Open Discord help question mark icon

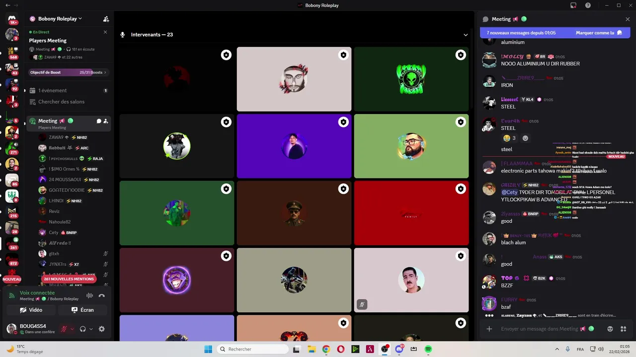point(588,5)
